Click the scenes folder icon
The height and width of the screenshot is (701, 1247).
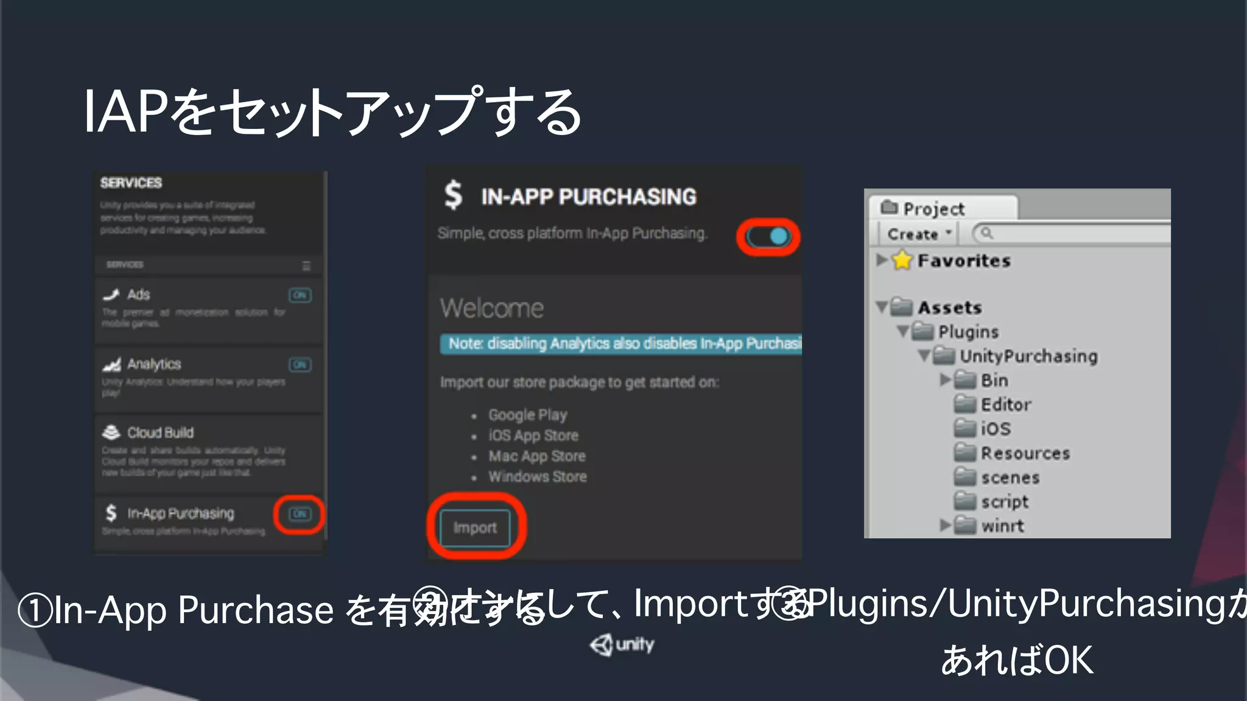click(x=965, y=477)
